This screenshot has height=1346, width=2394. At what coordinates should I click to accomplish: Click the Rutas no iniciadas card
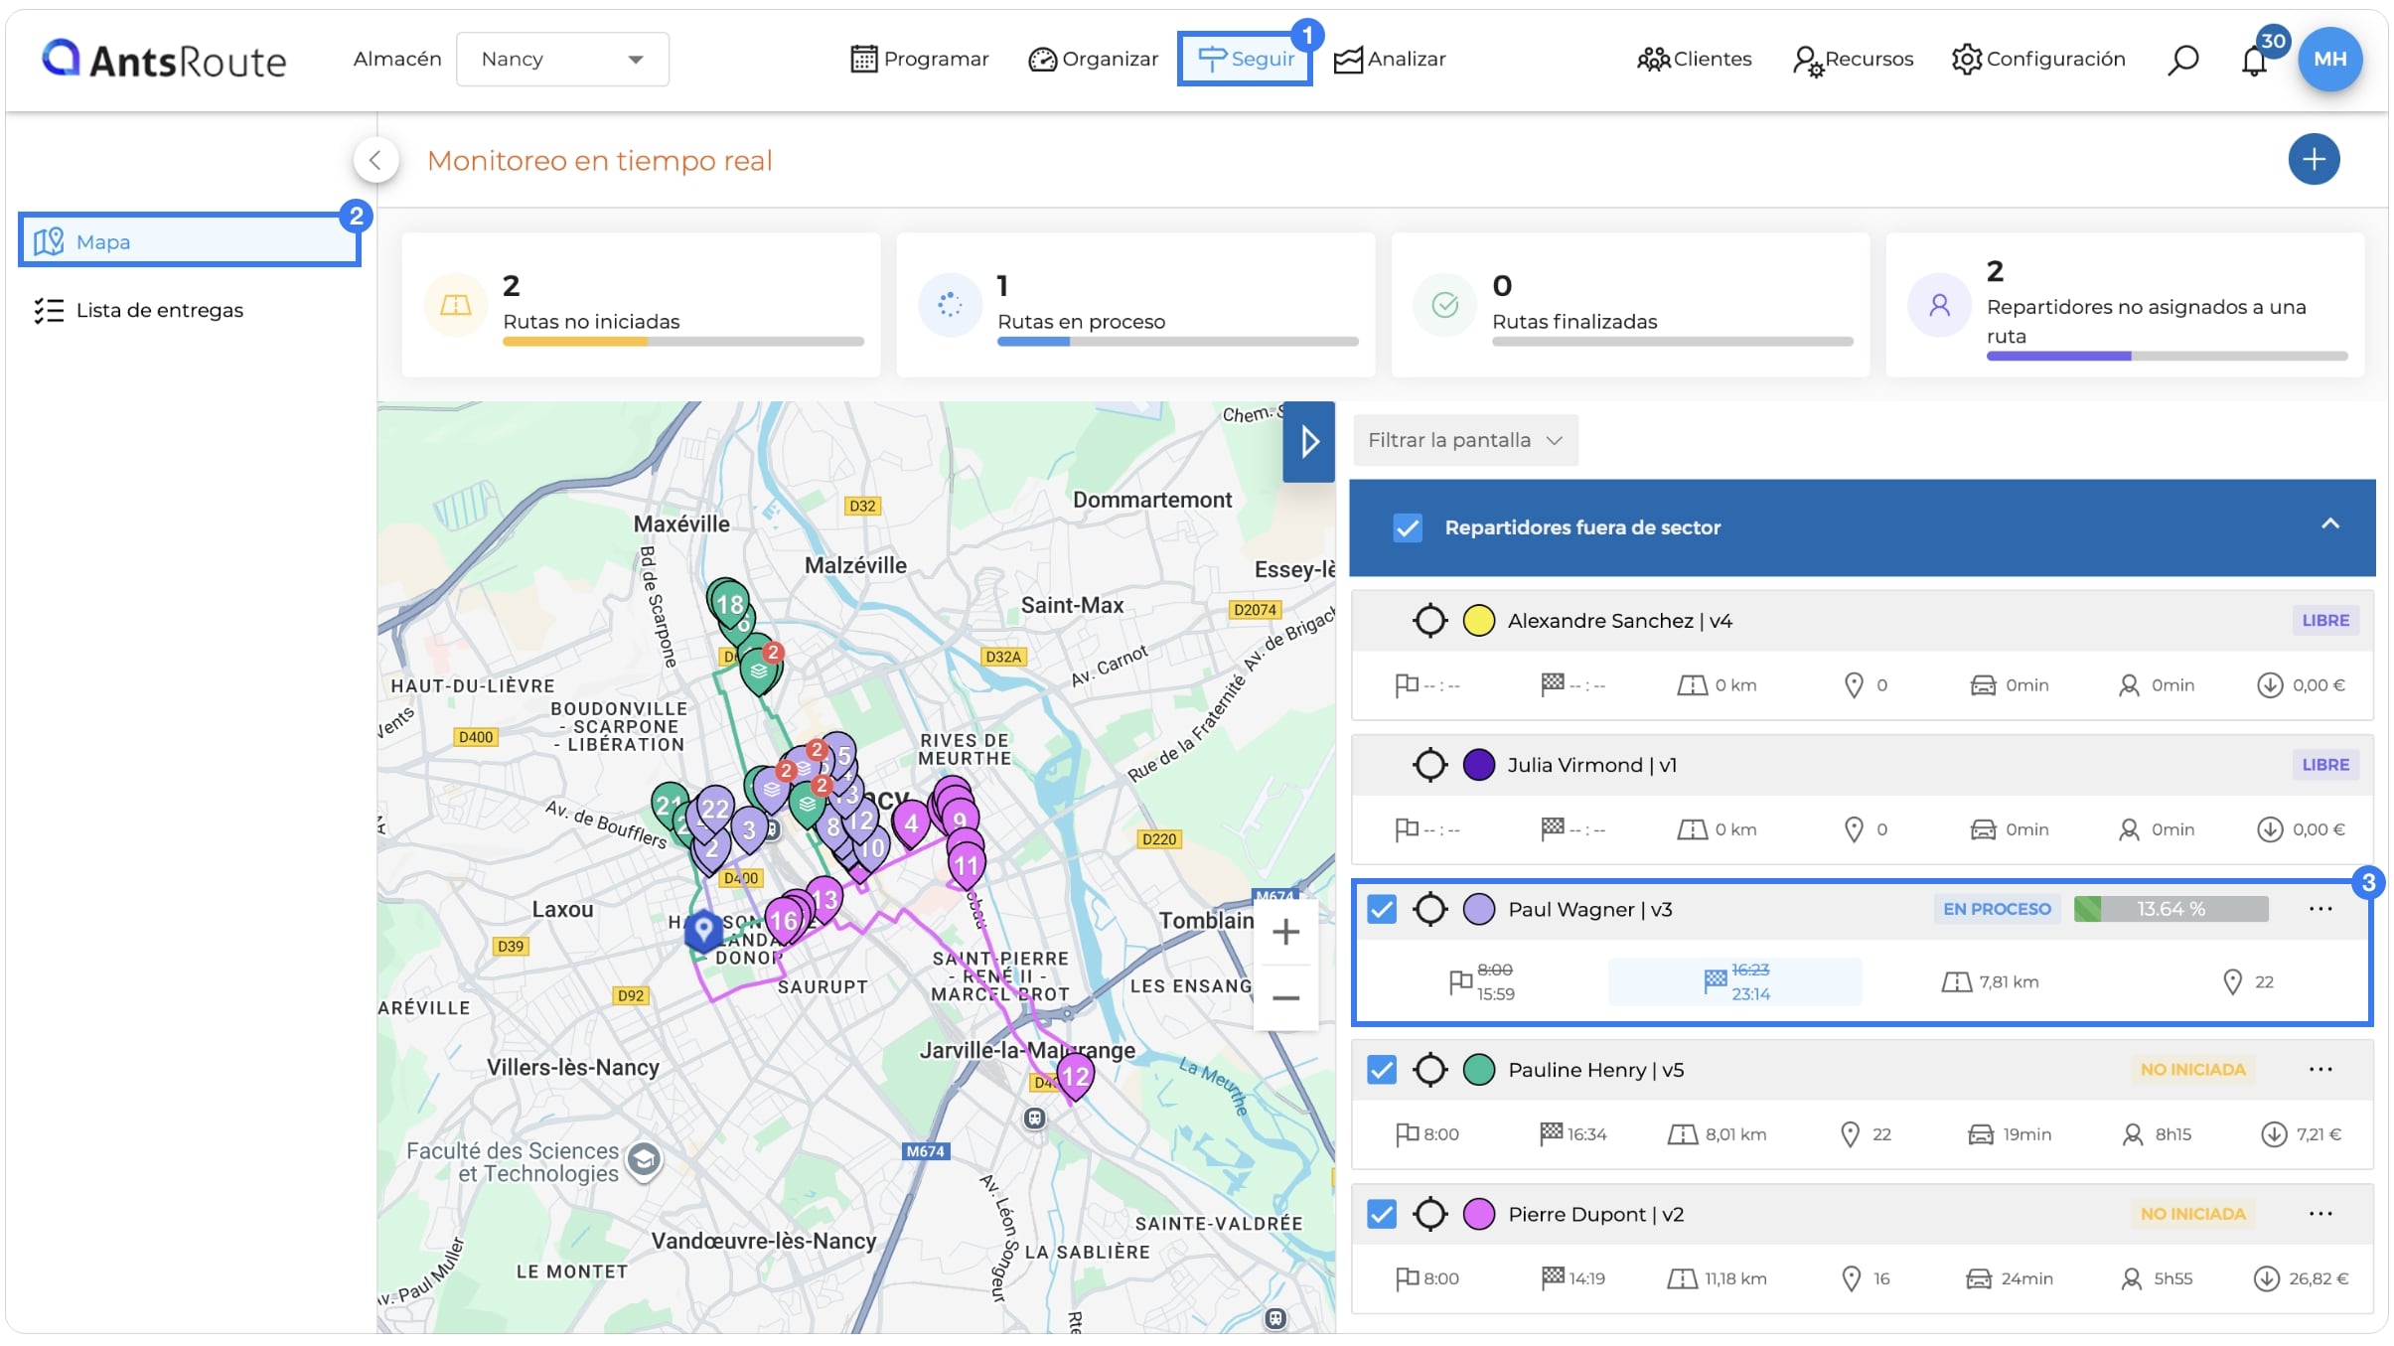click(x=641, y=305)
